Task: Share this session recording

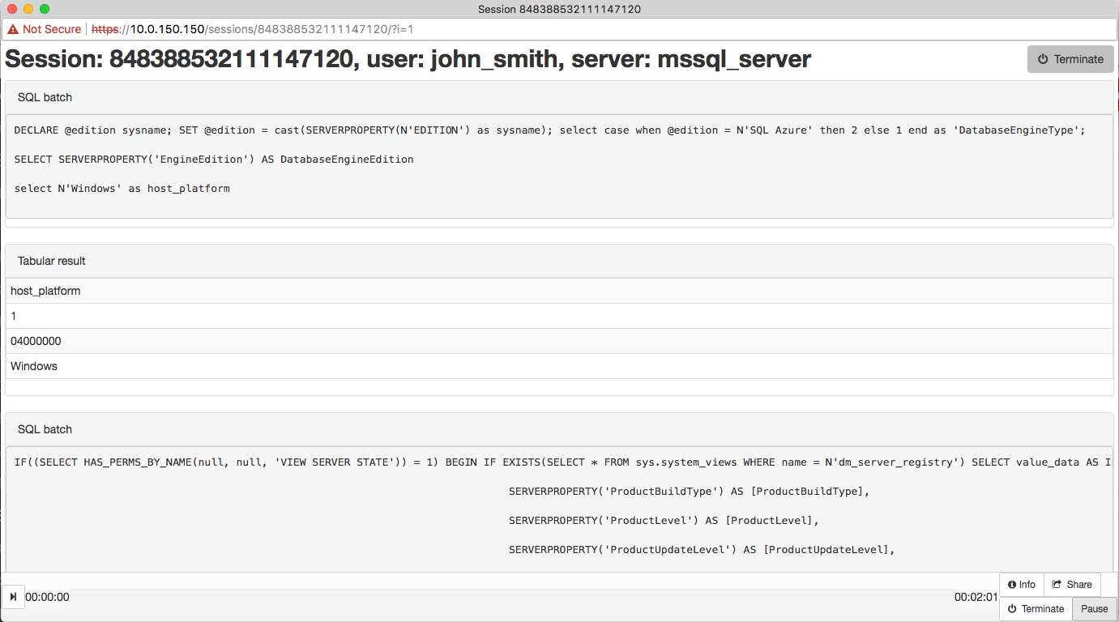Action: (1072, 585)
